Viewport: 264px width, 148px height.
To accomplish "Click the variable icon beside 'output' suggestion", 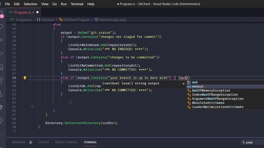I will 189,87.
